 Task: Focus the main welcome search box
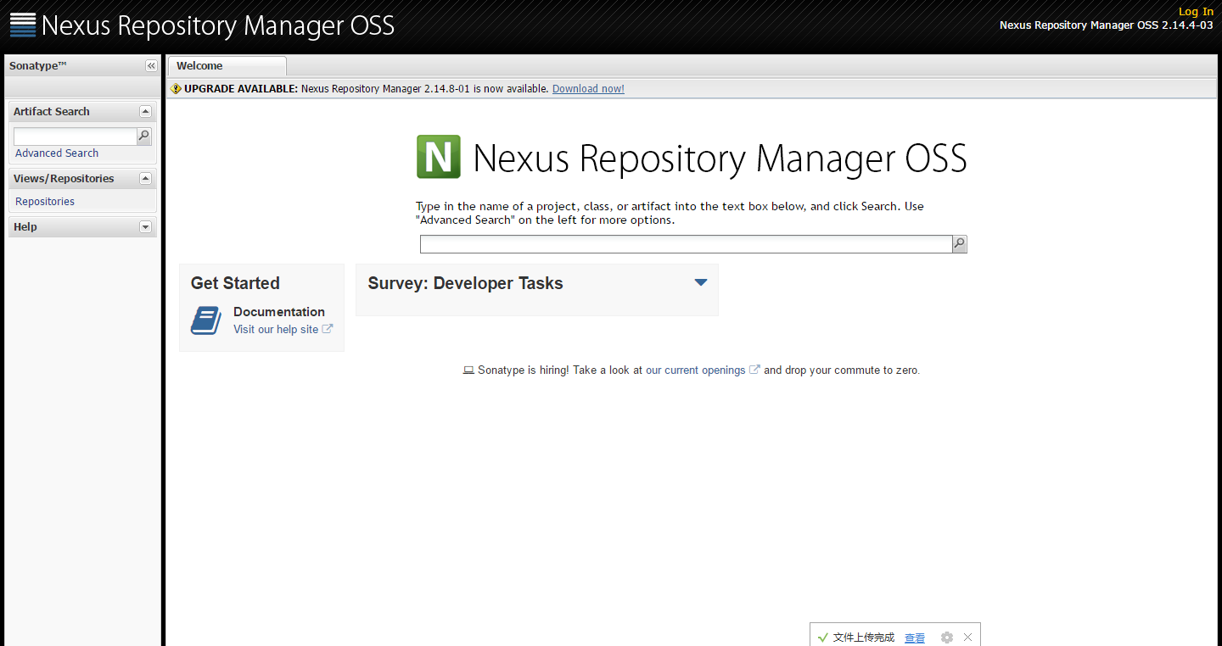[x=686, y=244]
